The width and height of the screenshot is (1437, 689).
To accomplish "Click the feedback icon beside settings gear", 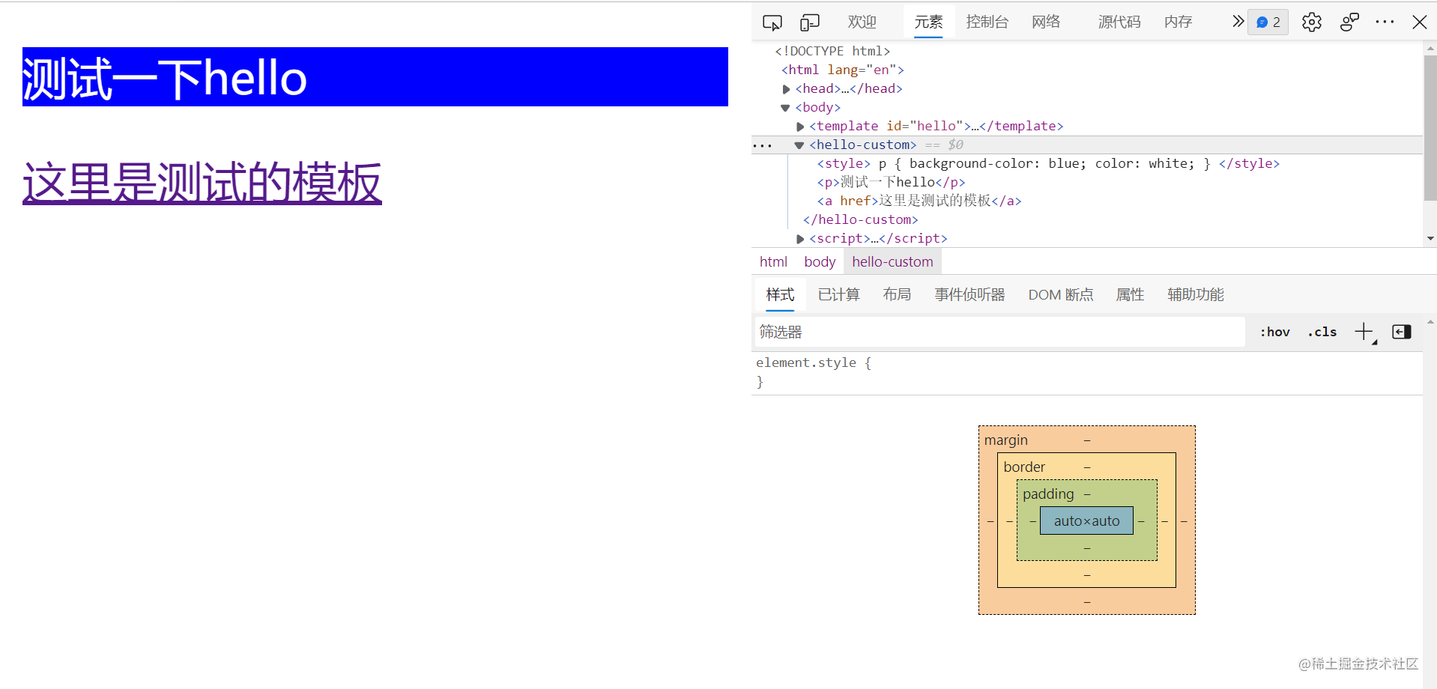I will click(1349, 22).
